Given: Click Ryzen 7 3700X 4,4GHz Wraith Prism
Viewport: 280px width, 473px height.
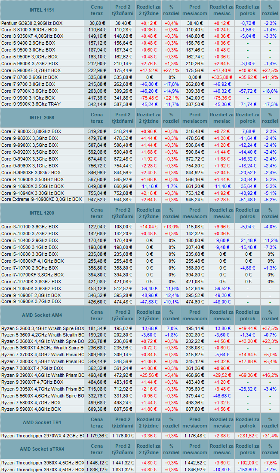Looking at the screenshot, I should [42, 355].
